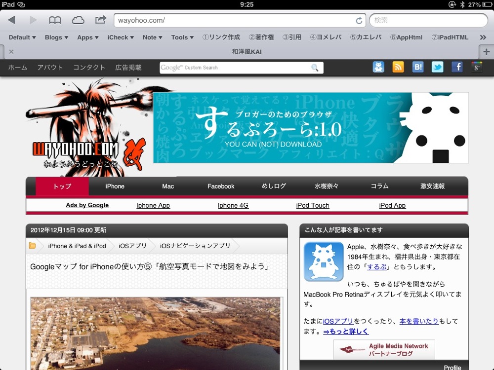Open the Ads by Google link
The width and height of the screenshot is (494, 370).
click(x=87, y=205)
